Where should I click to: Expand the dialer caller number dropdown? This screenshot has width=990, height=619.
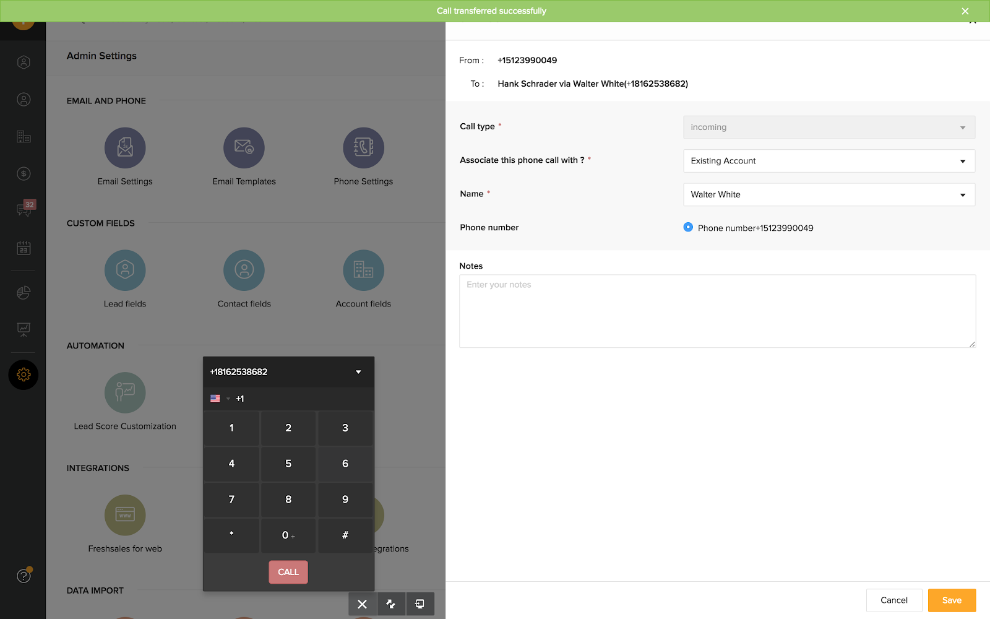(x=358, y=372)
